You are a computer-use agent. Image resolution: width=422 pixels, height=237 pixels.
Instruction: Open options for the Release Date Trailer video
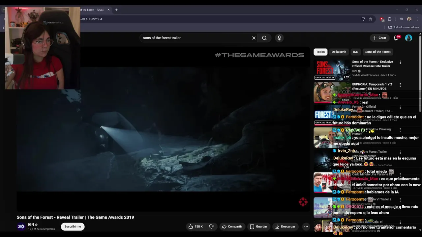(400, 62)
